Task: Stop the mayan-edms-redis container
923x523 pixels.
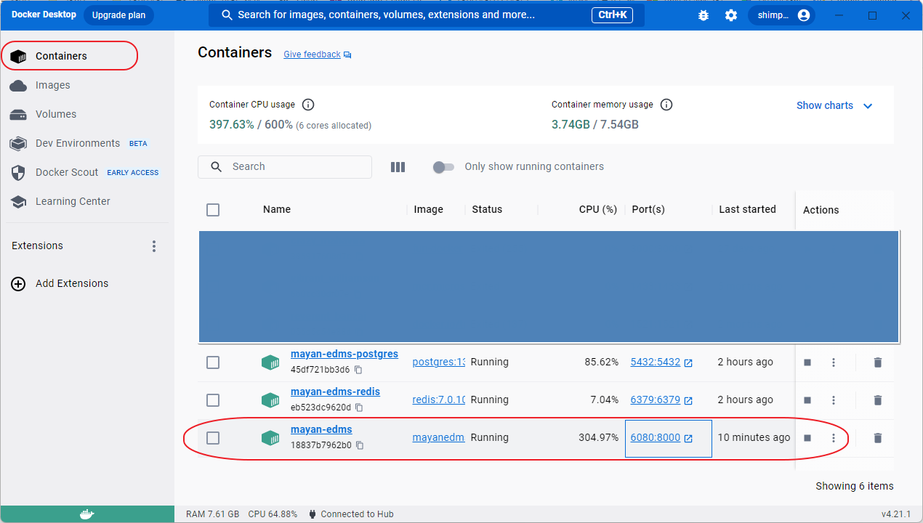Action: coord(807,400)
